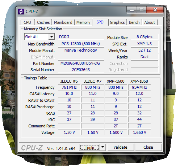Click the Dual ranks value

click(x=144, y=57)
